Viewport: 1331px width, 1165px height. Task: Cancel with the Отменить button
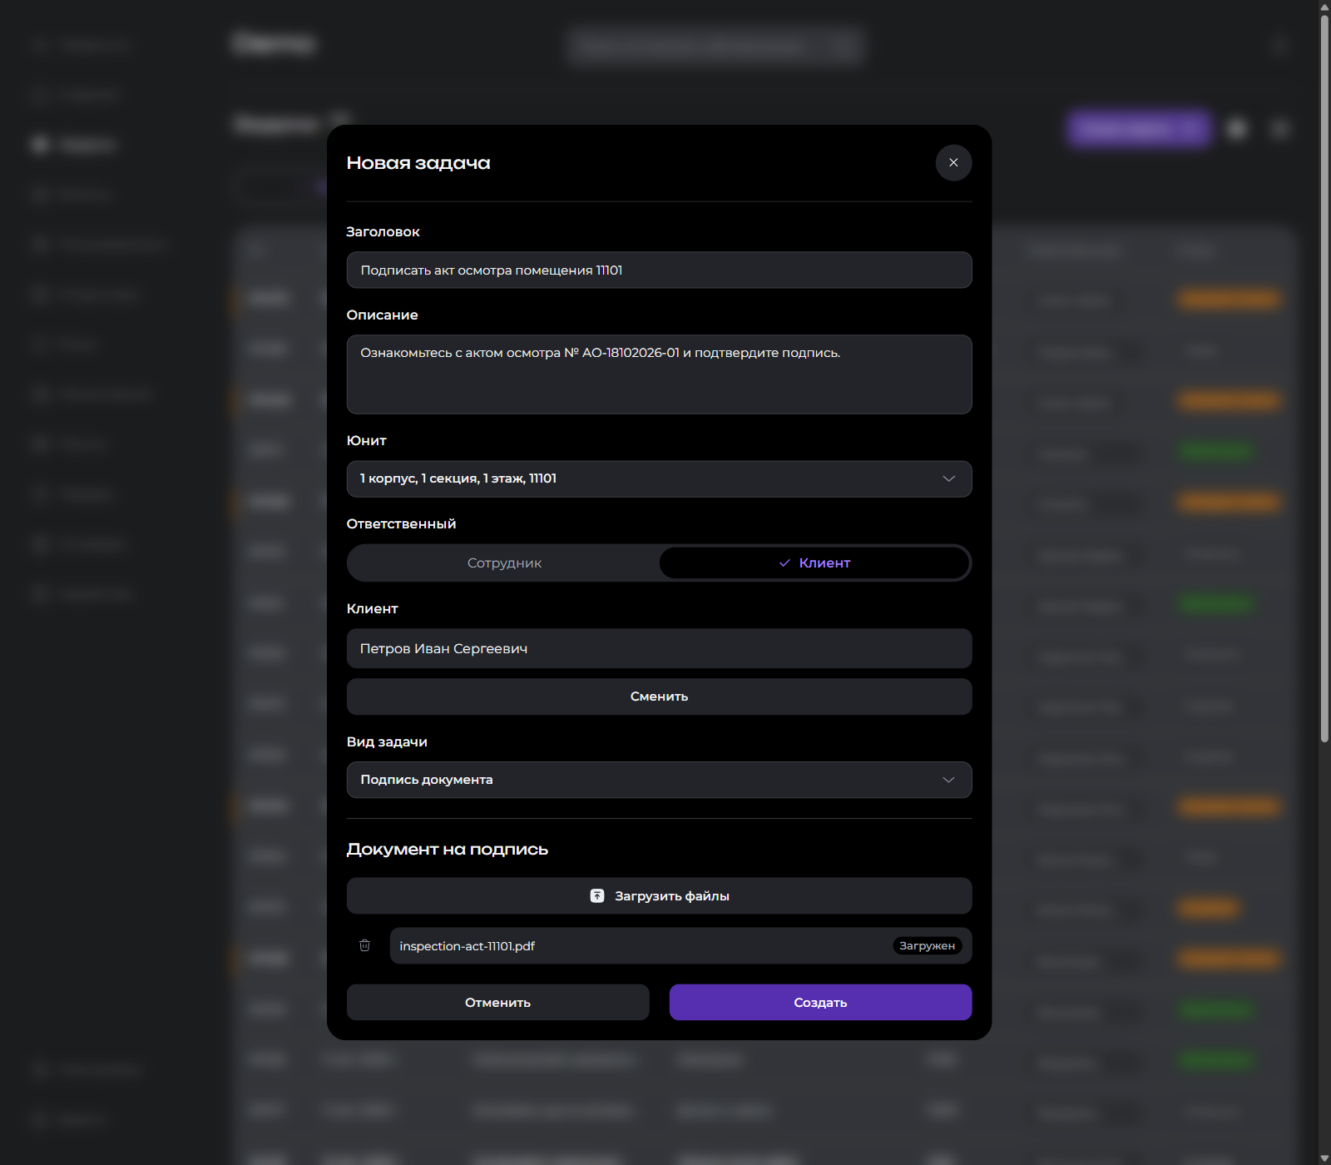pos(497,1002)
